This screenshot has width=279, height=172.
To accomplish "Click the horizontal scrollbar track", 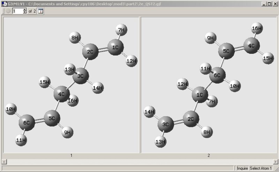I will (x=140, y=162).
